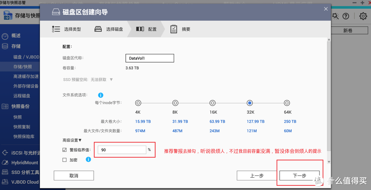This screenshot has width=371, height=190.
Task: Click the HybridMount icon in sidebar
Action: [5, 163]
